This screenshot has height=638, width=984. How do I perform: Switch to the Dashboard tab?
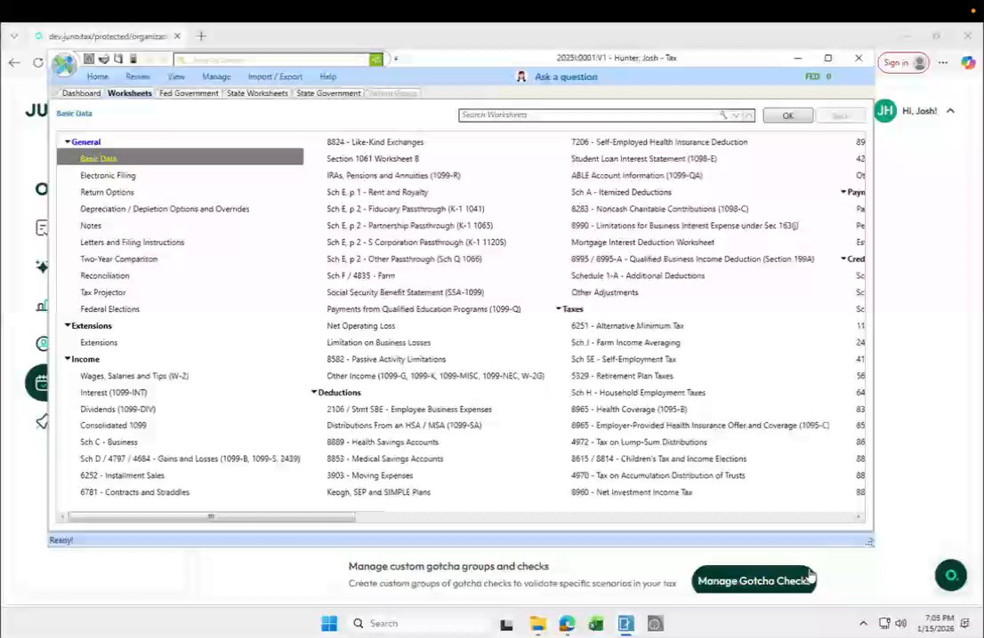click(81, 93)
